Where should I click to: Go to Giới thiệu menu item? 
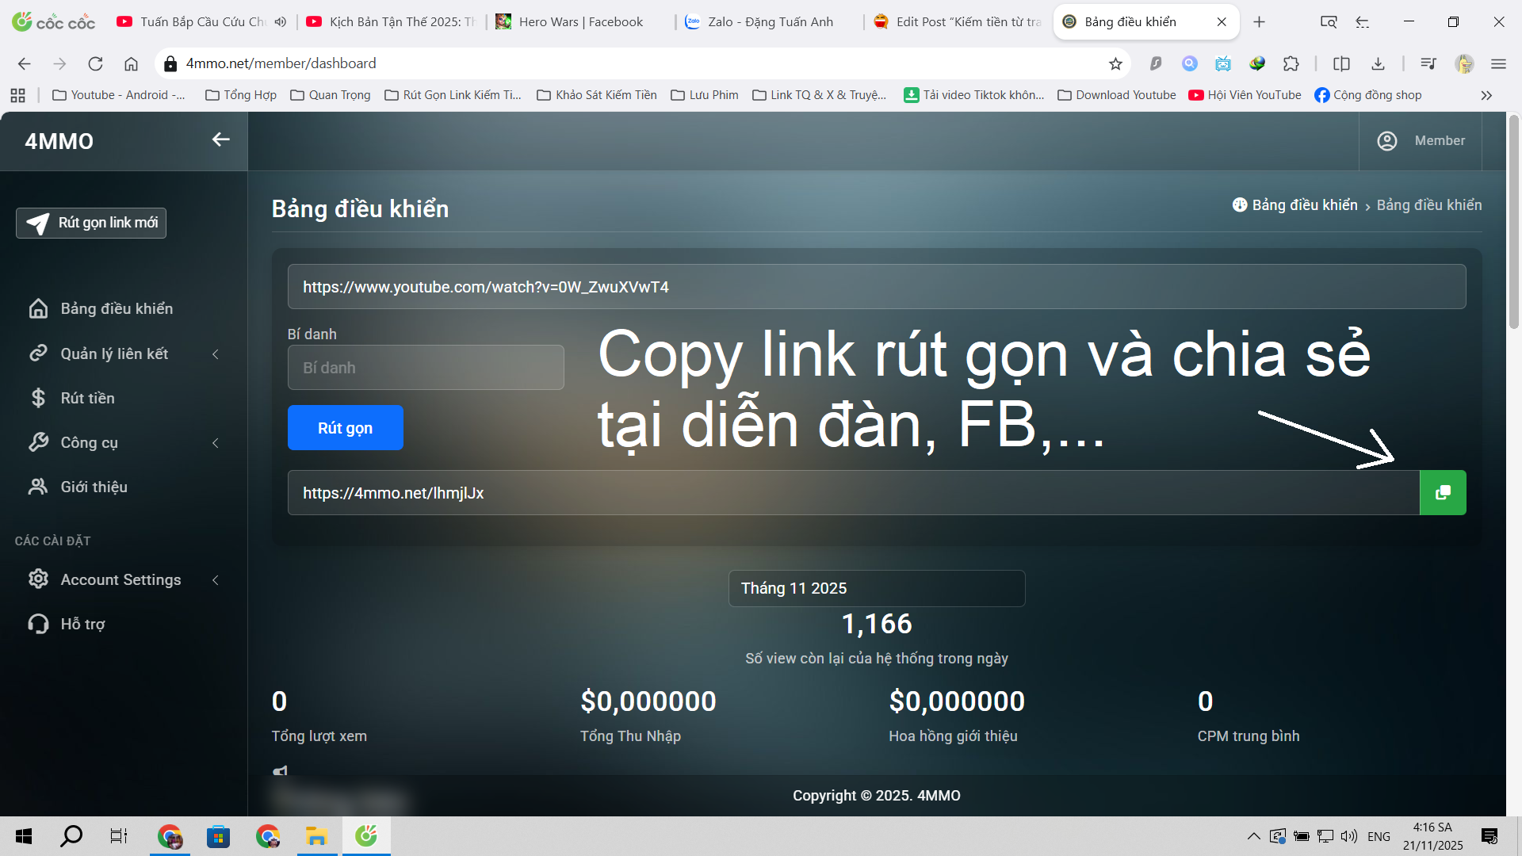pos(94,487)
